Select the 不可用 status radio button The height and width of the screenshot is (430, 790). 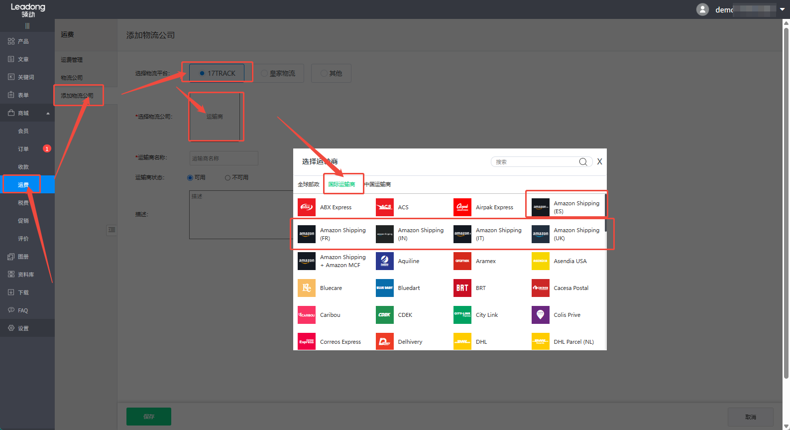227,178
